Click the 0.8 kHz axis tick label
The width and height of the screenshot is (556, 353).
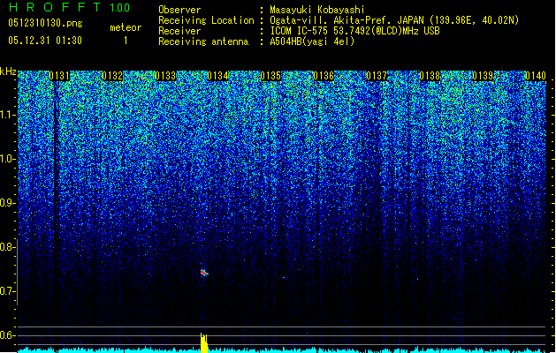point(7,247)
